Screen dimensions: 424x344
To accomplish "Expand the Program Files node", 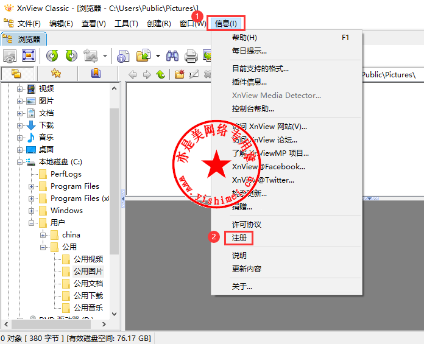I will 31,186.
